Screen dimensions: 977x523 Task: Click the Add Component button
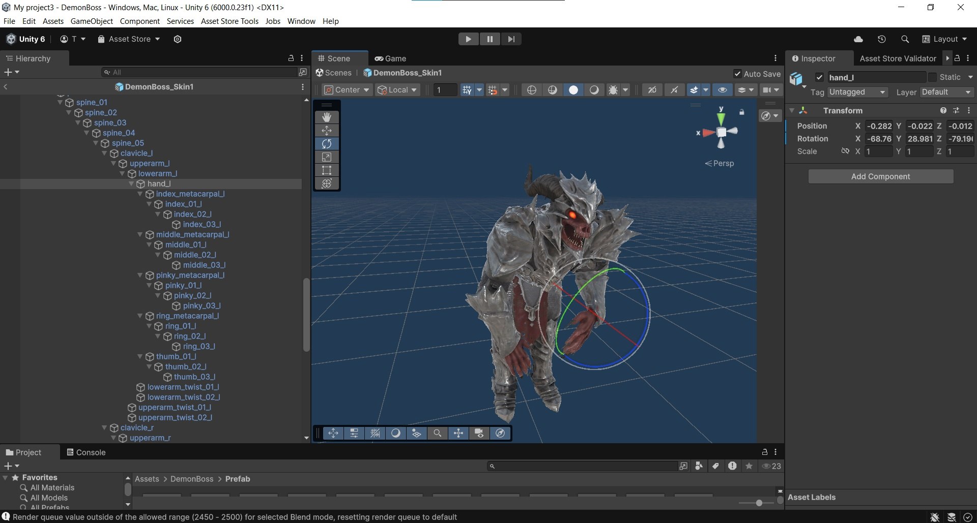pos(881,176)
